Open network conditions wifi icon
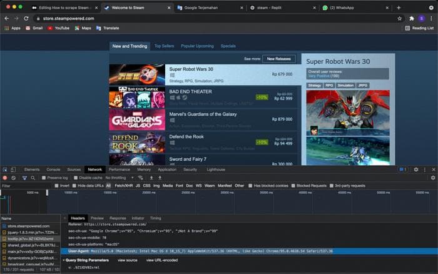 coord(141,178)
